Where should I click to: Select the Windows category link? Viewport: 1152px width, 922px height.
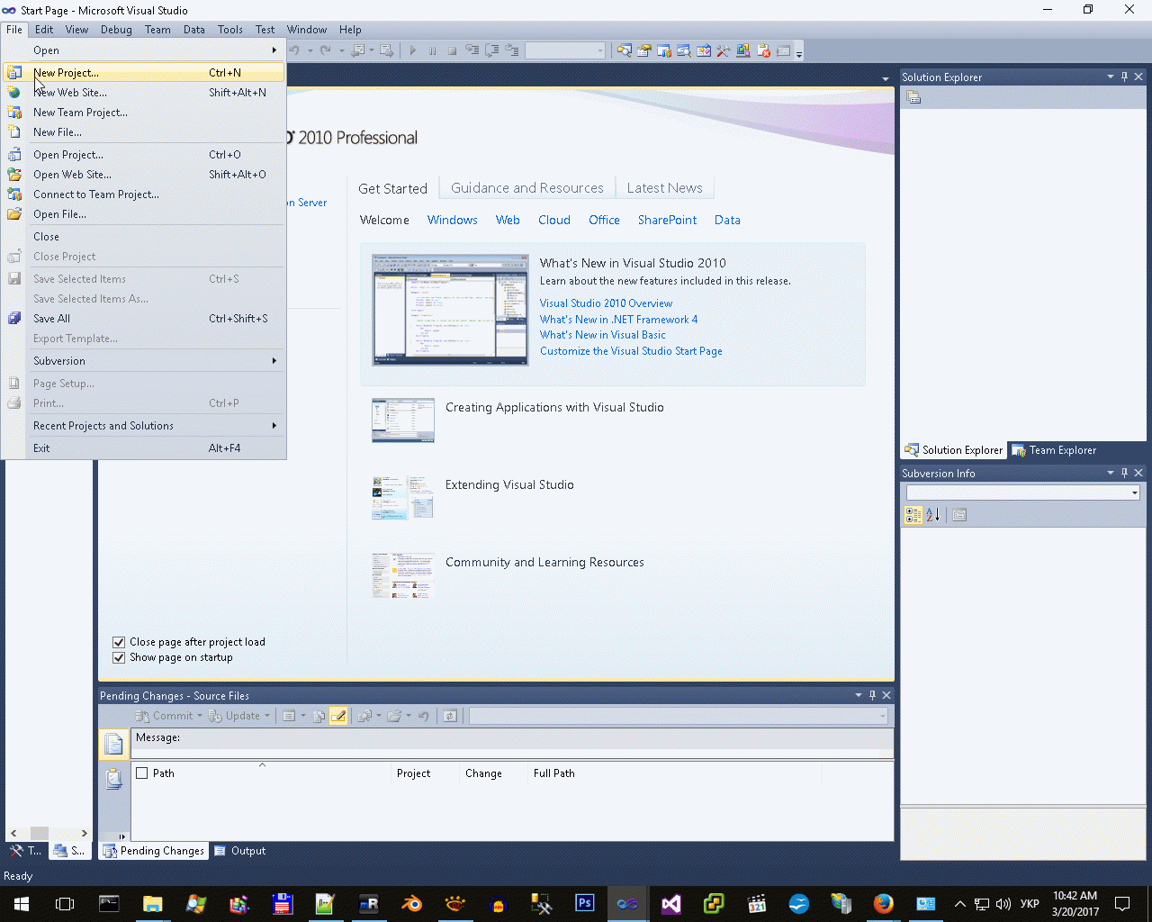click(x=453, y=220)
